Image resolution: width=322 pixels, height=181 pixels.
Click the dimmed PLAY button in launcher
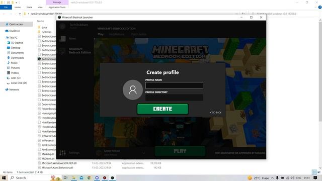(x=180, y=151)
